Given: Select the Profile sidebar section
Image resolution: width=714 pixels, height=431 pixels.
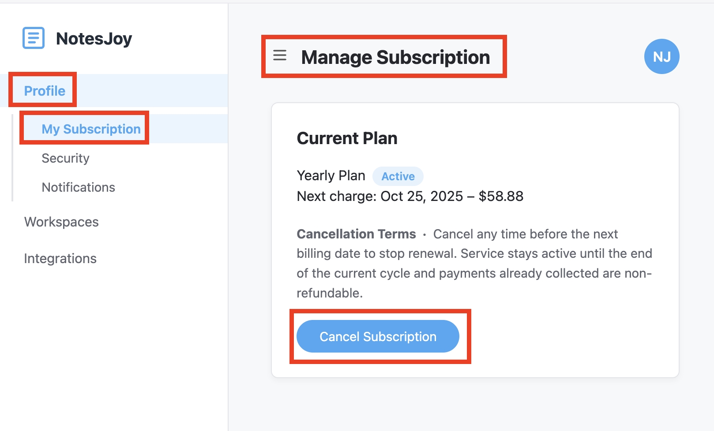Looking at the screenshot, I should click(x=45, y=91).
